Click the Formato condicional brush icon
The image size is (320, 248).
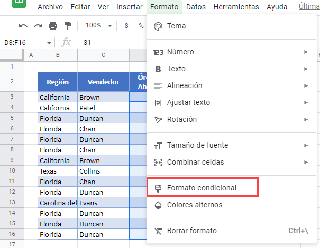point(158,188)
